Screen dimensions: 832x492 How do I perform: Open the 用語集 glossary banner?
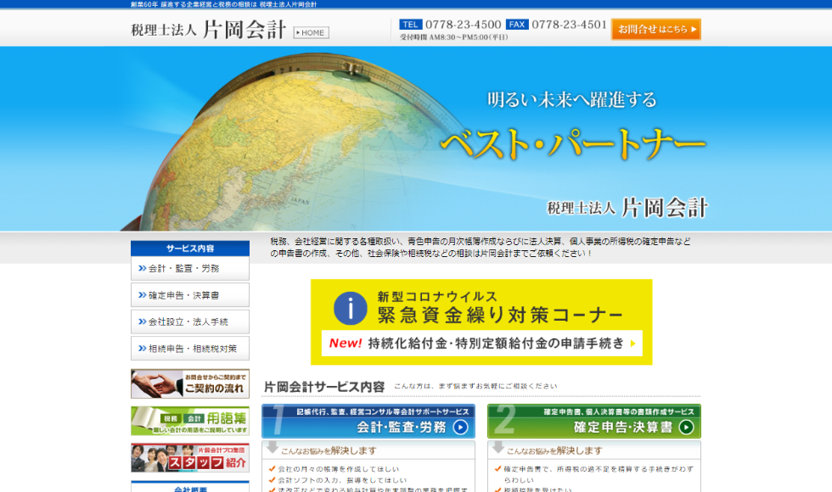(x=190, y=421)
